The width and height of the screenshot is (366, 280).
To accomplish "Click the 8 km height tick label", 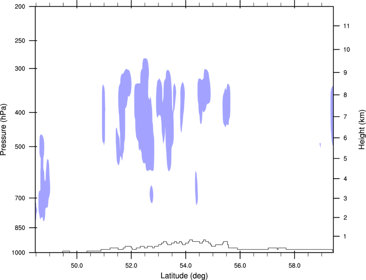I will click(345, 95).
